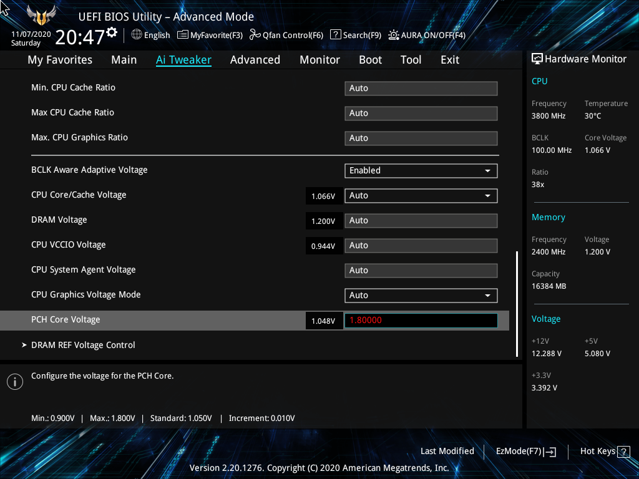Click the Search(F9) button label
The height and width of the screenshot is (479, 639).
coord(362,35)
